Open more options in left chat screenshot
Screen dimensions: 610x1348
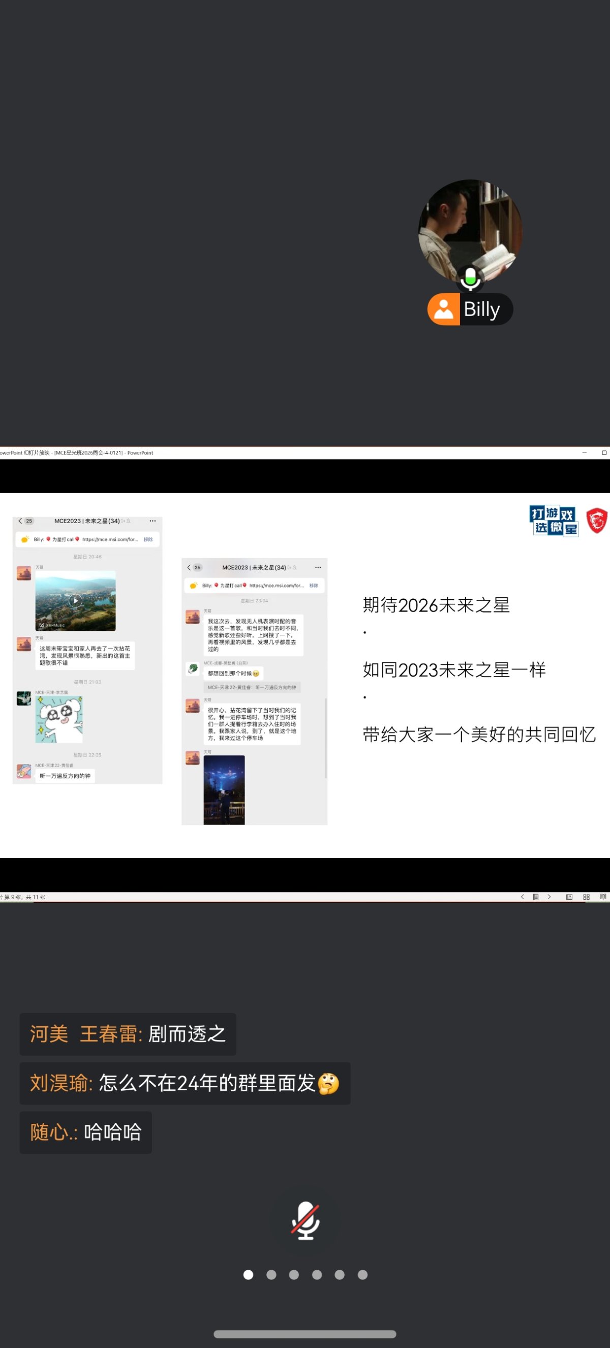coord(152,521)
